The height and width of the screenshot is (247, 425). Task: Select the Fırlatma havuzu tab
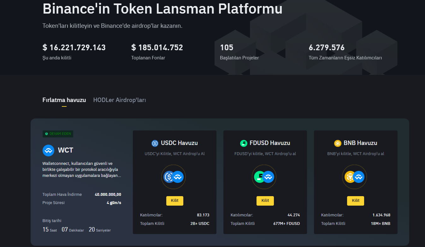(64, 100)
